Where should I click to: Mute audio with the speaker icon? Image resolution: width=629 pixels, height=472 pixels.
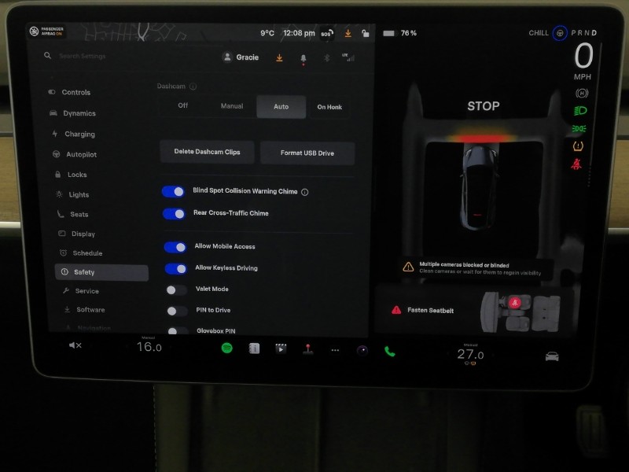click(75, 345)
